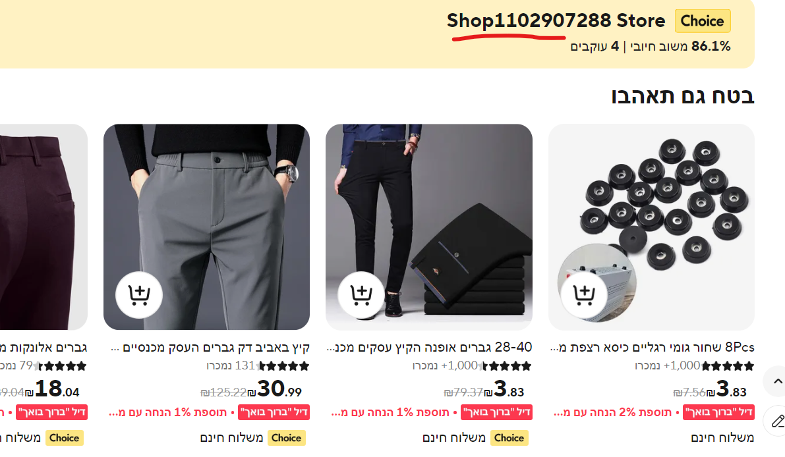
Task: Click the scroll-to-top chevron arrow
Action: tap(778, 381)
